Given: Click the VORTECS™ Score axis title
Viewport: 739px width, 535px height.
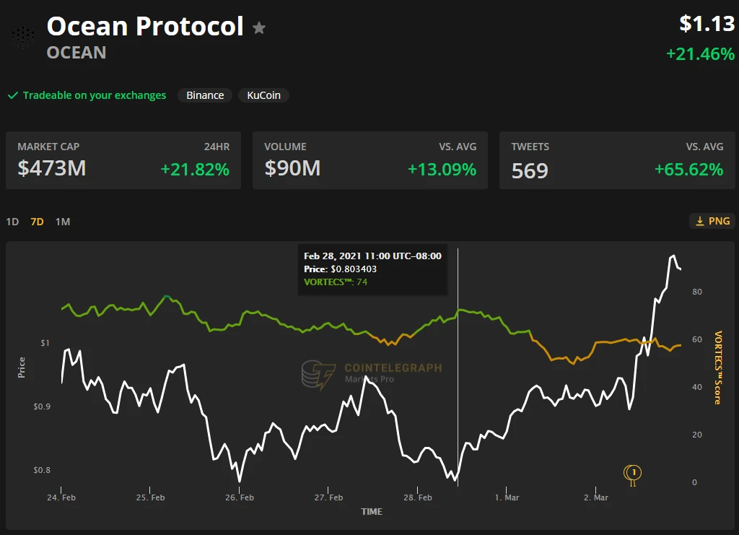Looking at the screenshot, I should pos(718,367).
